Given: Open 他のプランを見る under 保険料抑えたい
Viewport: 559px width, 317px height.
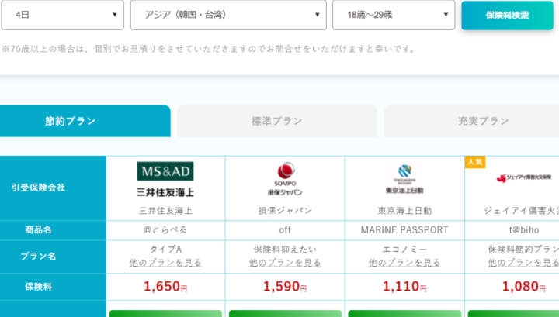Looking at the screenshot, I should 285,263.
